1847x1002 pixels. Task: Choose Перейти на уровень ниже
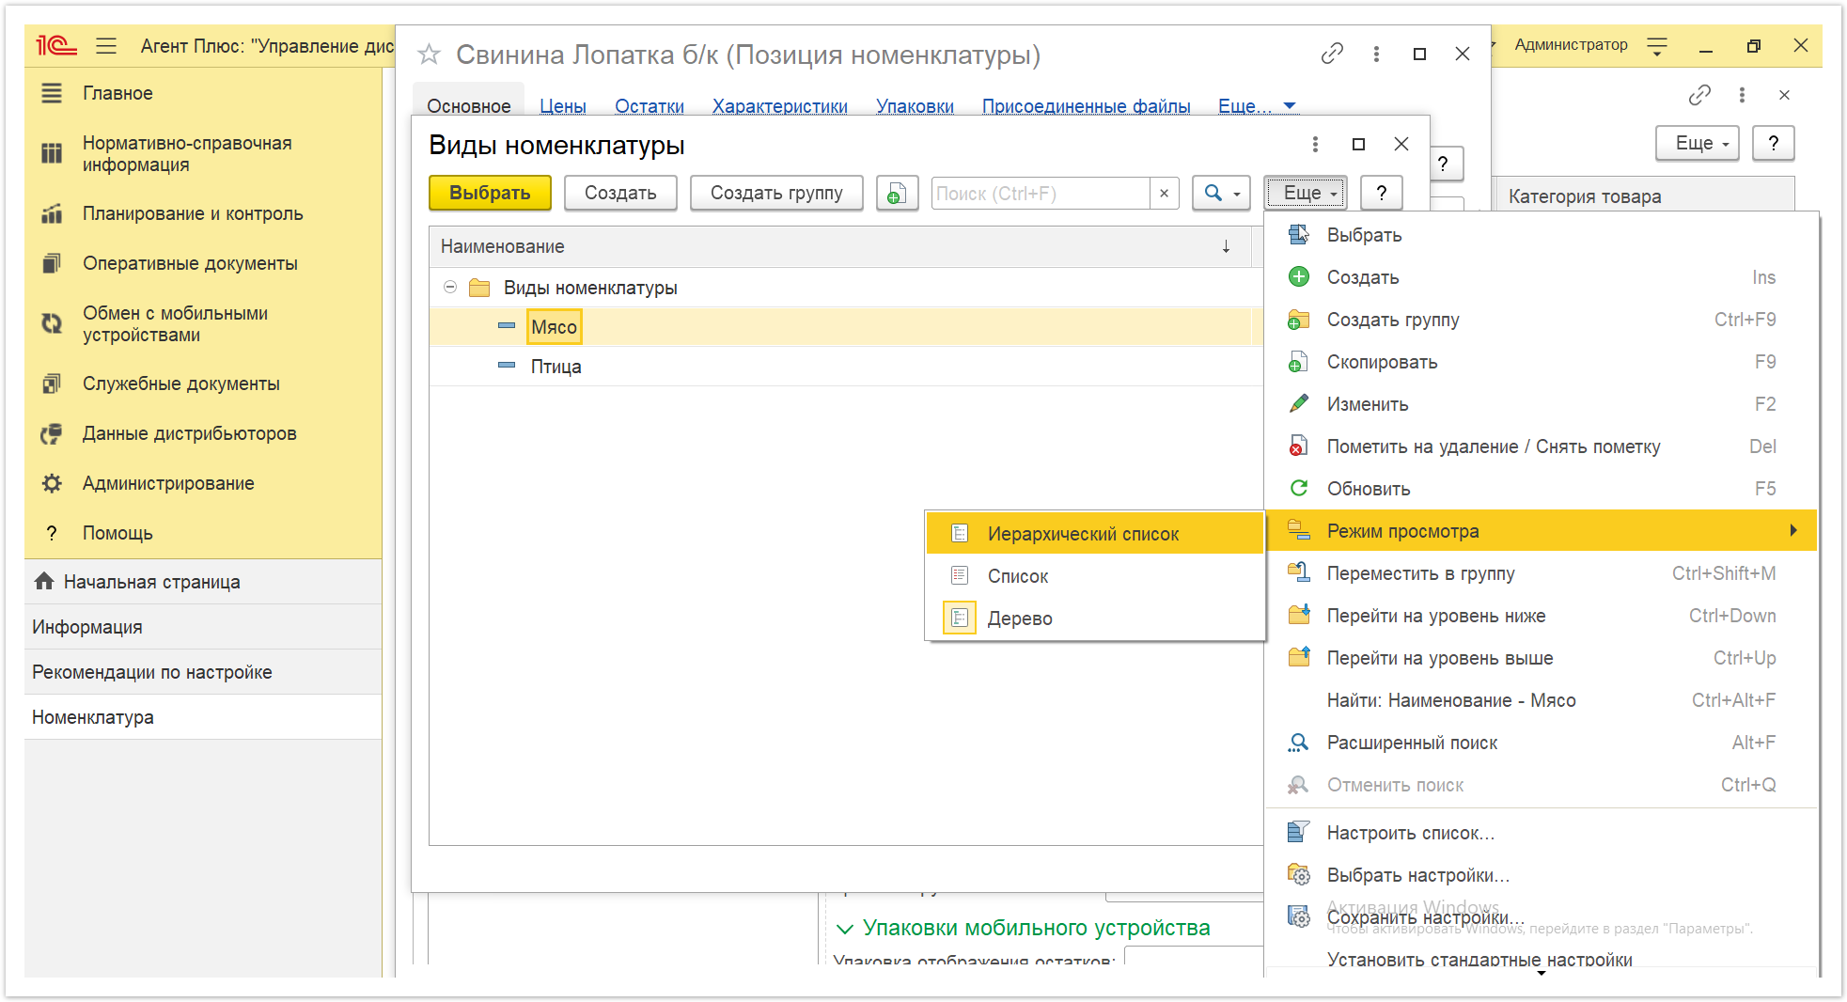[1541, 616]
